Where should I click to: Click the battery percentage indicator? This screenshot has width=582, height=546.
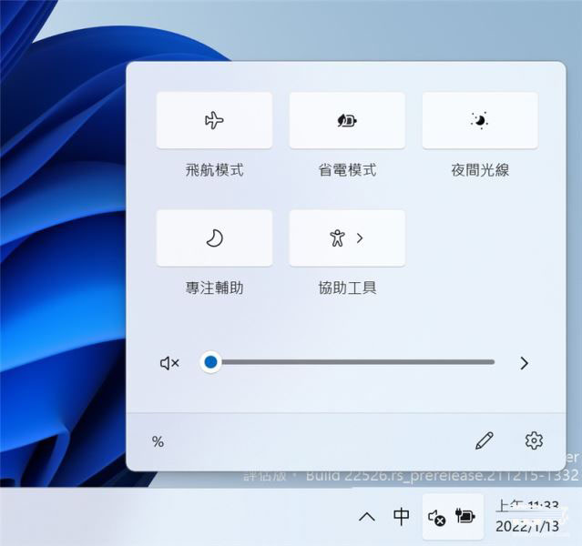tap(158, 442)
